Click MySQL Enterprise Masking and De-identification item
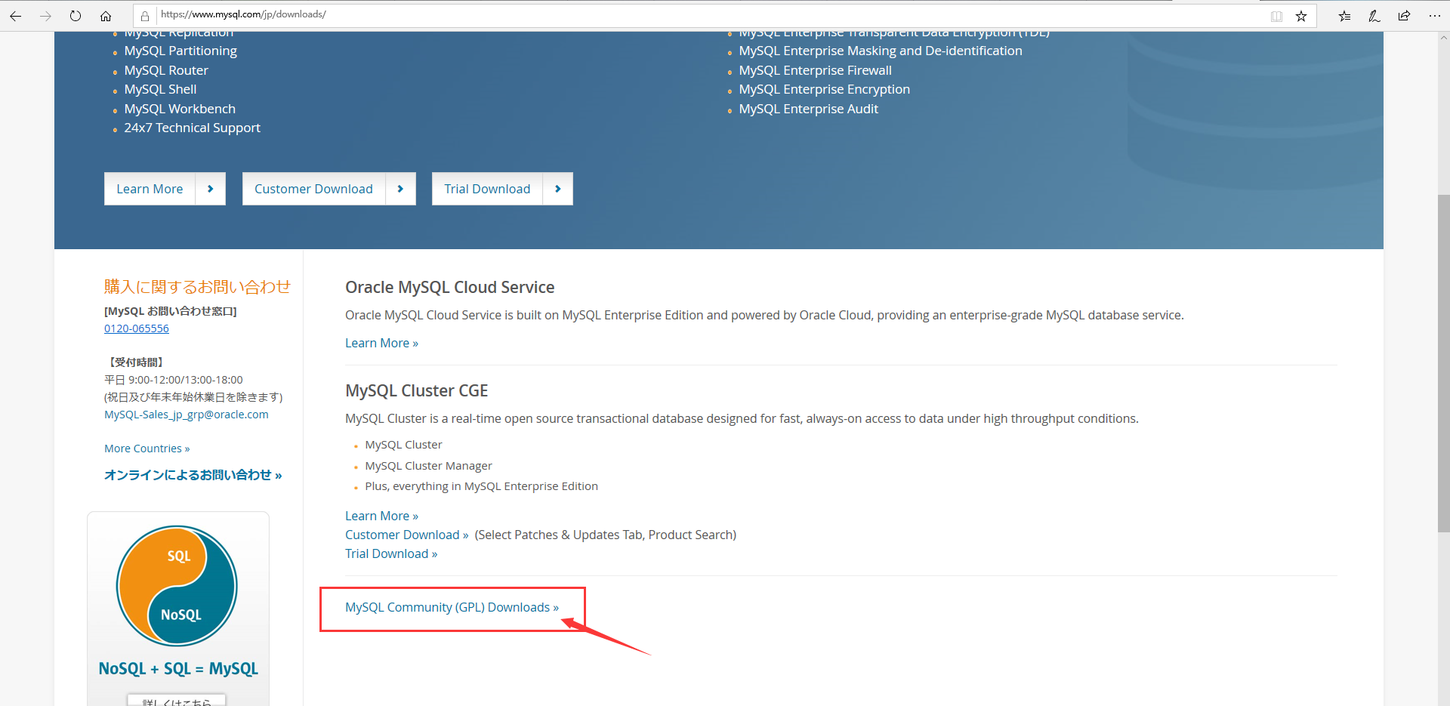The image size is (1450, 706). [881, 51]
